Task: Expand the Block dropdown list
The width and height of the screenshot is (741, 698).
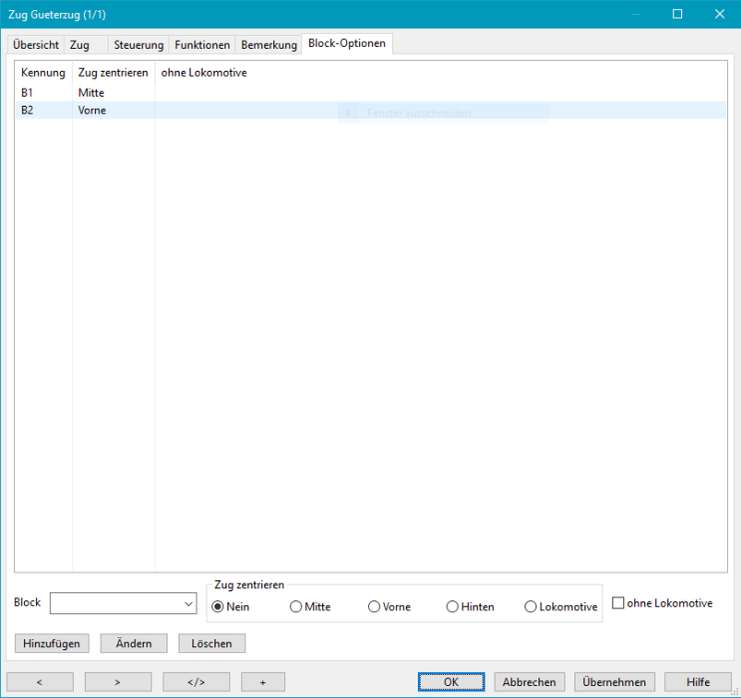Action: point(188,603)
